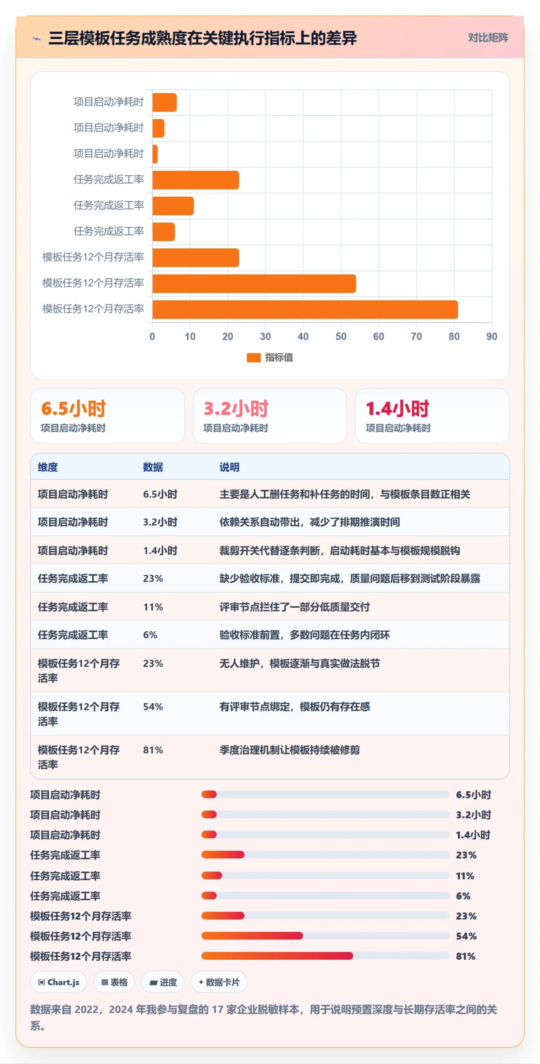The width and height of the screenshot is (540, 1064).
Task: Select row 裁剪开关代替逐条判断
Action: [x=270, y=550]
